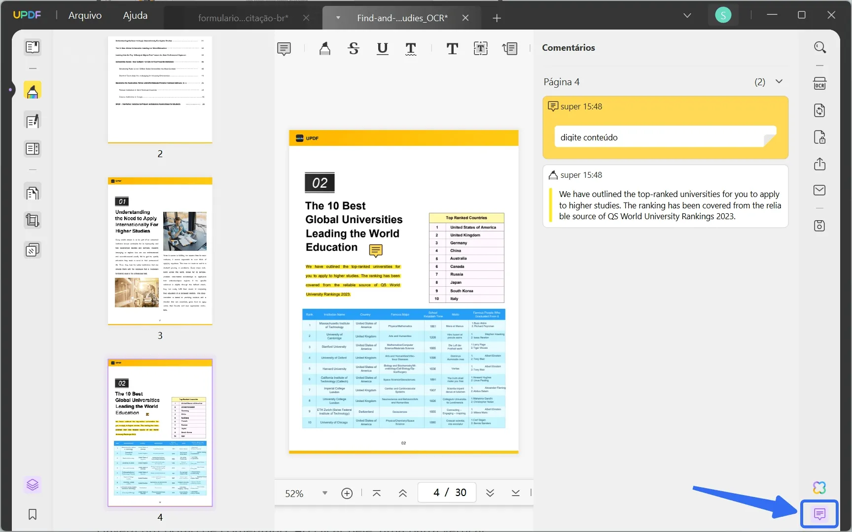852x532 pixels.
Task: Collapse the Página 4 comments group
Action: [x=779, y=81]
